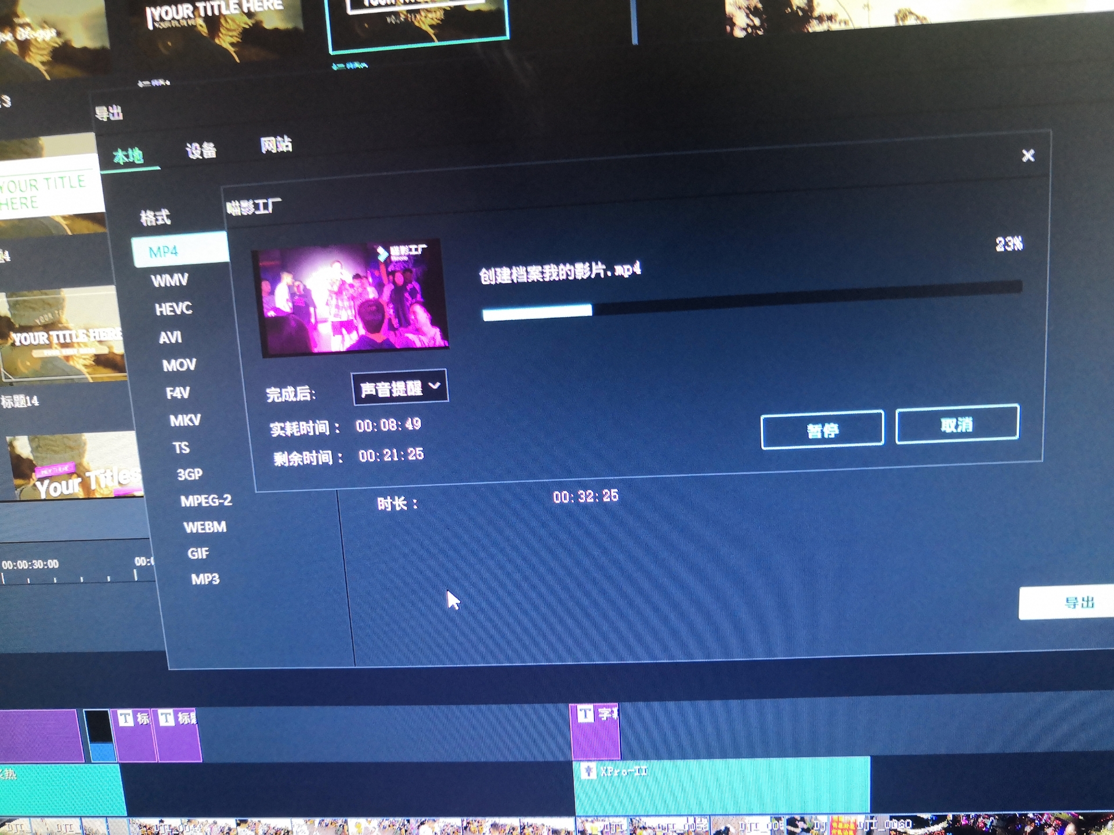This screenshot has height=835, width=1114.
Task: Select MKV format from list
Action: coord(185,420)
